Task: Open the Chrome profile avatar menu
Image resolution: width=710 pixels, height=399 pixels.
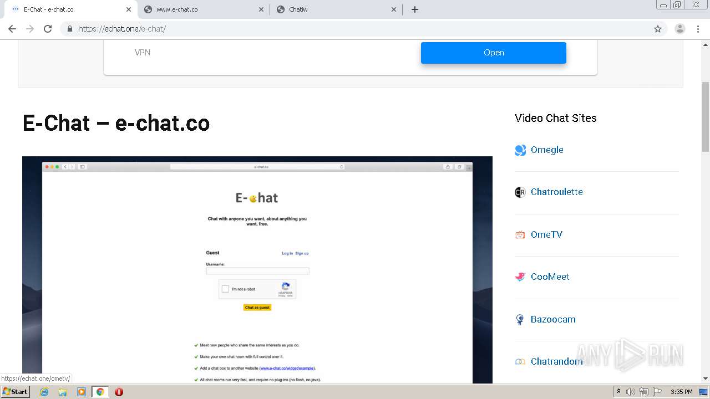Action: coord(679,29)
